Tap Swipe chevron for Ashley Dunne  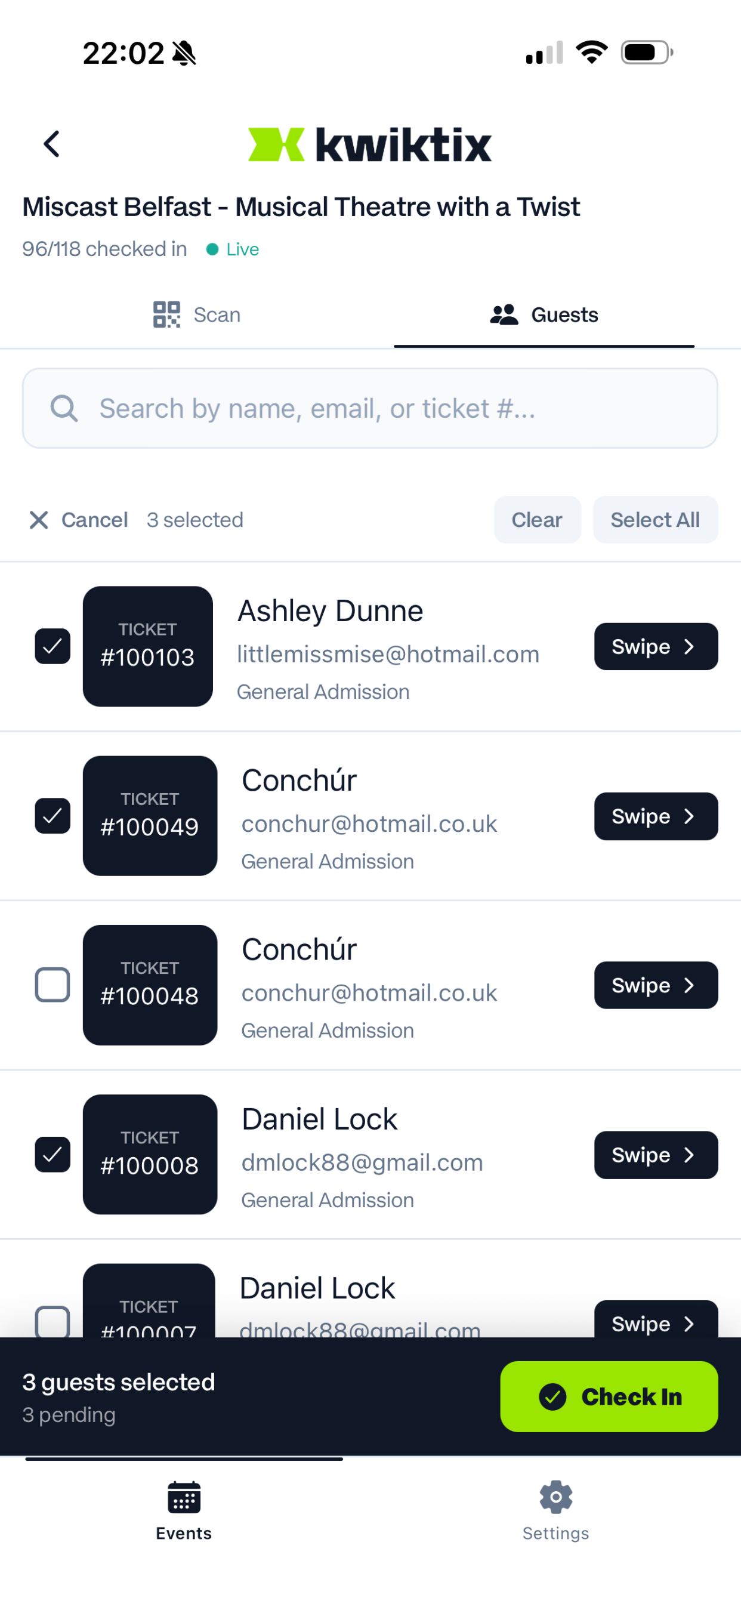[689, 646]
